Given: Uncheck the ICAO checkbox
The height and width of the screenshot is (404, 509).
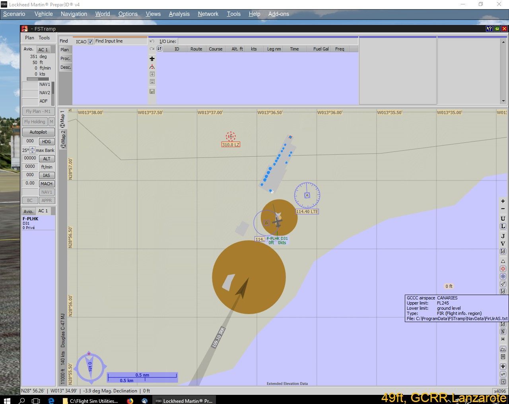Looking at the screenshot, I should (91, 41).
